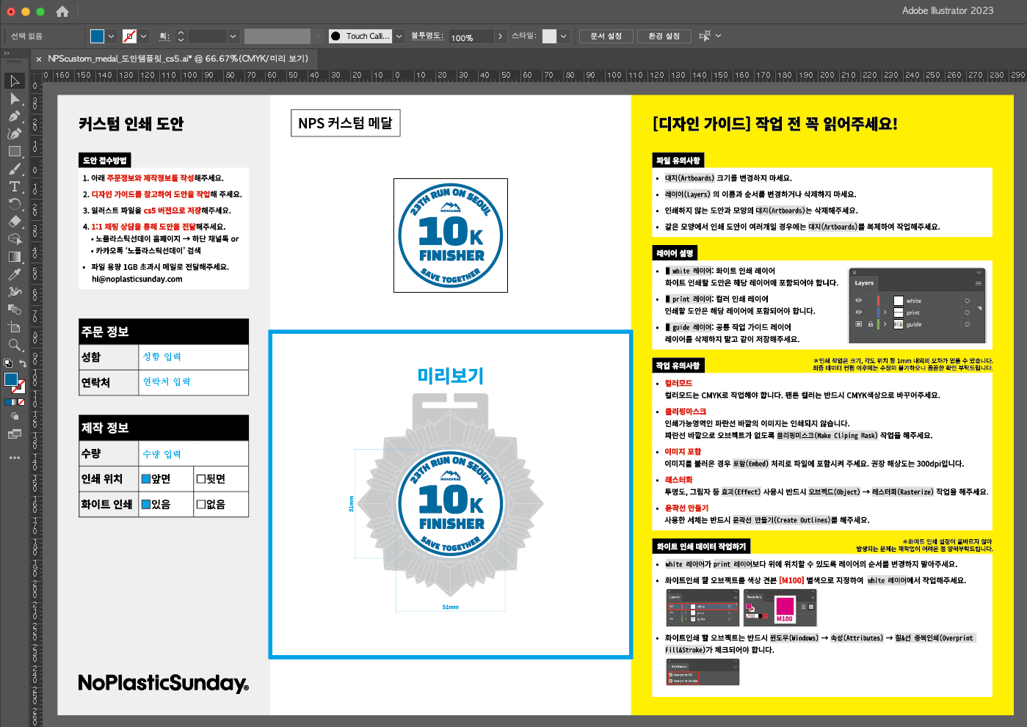Select the 10K Finisher design in square frame
1027x727 pixels.
click(x=451, y=235)
